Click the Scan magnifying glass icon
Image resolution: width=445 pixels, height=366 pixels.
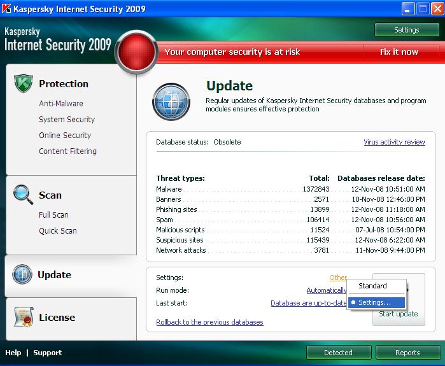click(23, 195)
